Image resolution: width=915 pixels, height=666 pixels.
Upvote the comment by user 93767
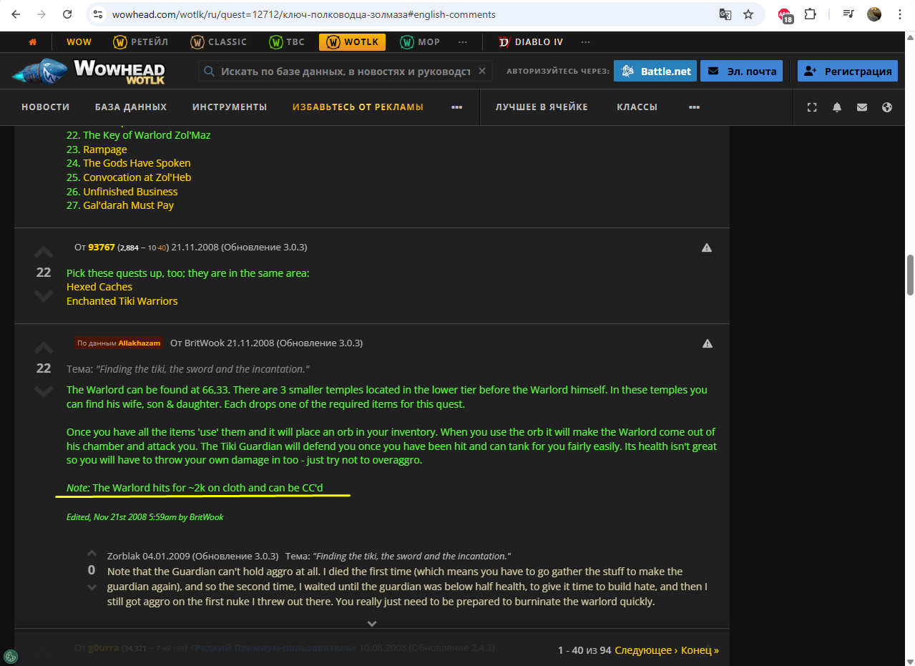point(44,253)
